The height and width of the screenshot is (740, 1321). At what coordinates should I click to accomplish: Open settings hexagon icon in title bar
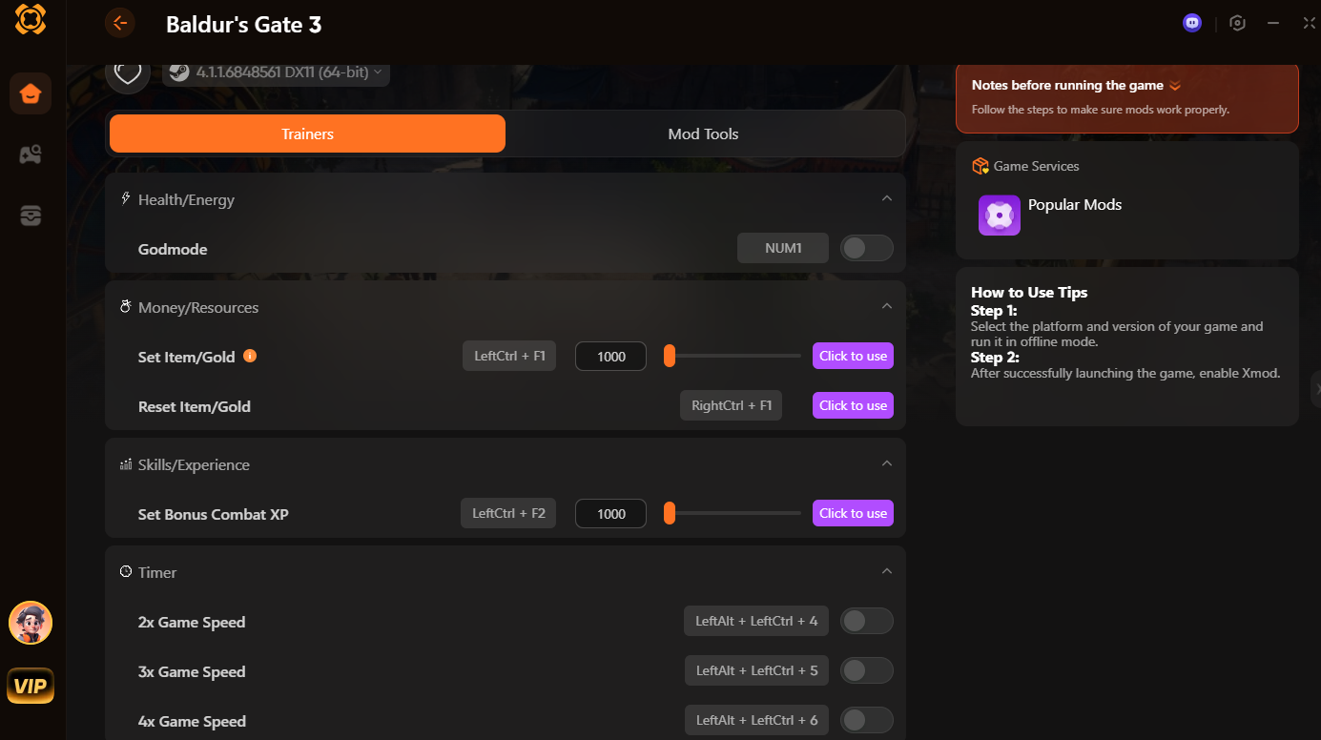pyautogui.click(x=1238, y=23)
